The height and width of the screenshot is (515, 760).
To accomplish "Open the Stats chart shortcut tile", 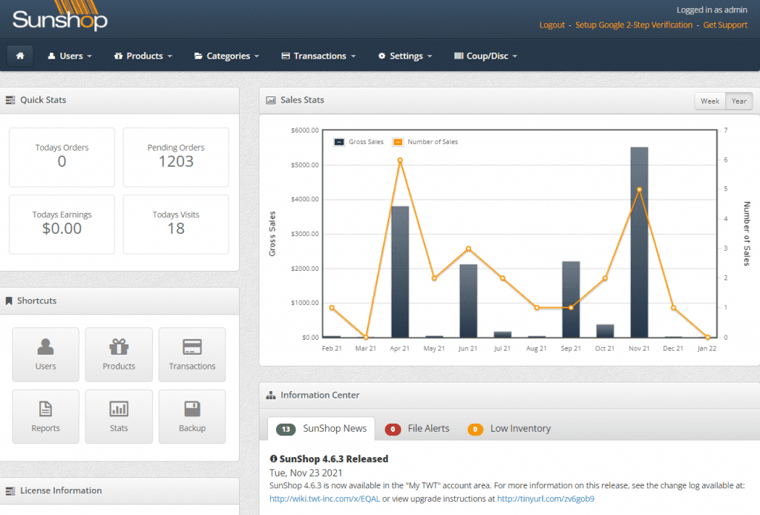I will (x=119, y=416).
